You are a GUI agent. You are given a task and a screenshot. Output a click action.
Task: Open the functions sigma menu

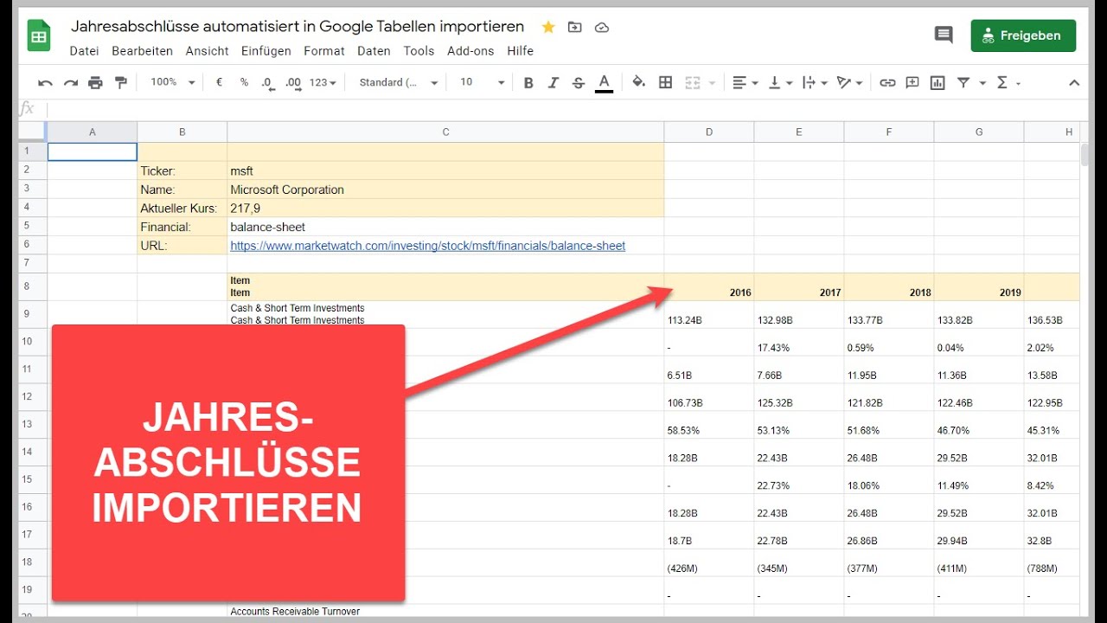tap(1008, 82)
